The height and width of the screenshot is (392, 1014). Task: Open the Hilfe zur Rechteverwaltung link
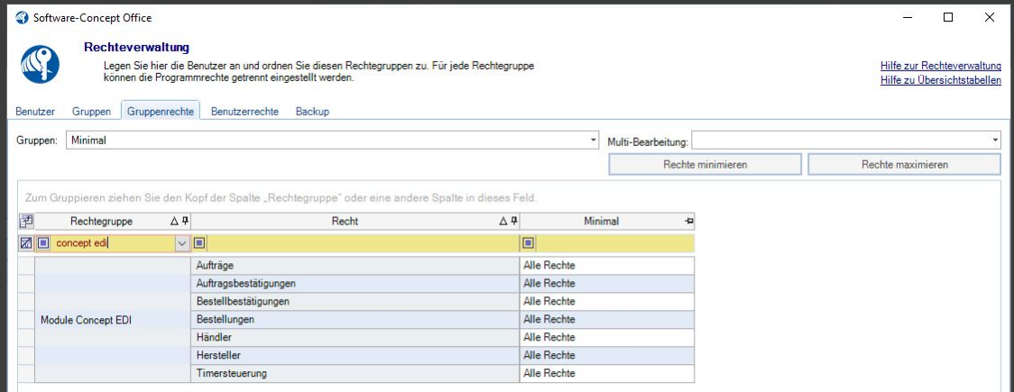tap(940, 66)
